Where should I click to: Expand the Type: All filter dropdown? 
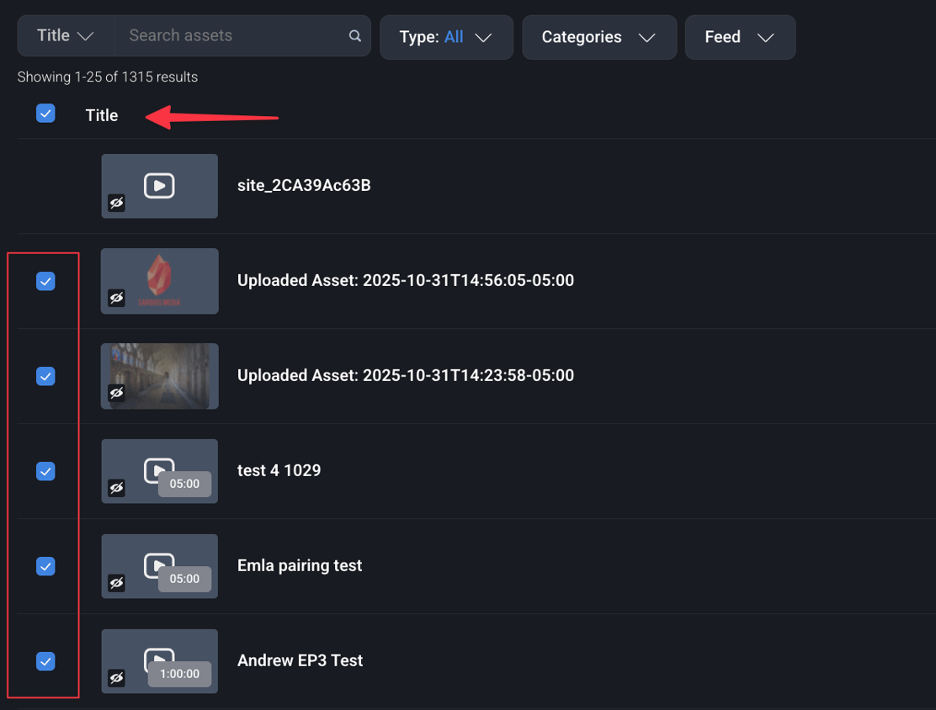446,37
